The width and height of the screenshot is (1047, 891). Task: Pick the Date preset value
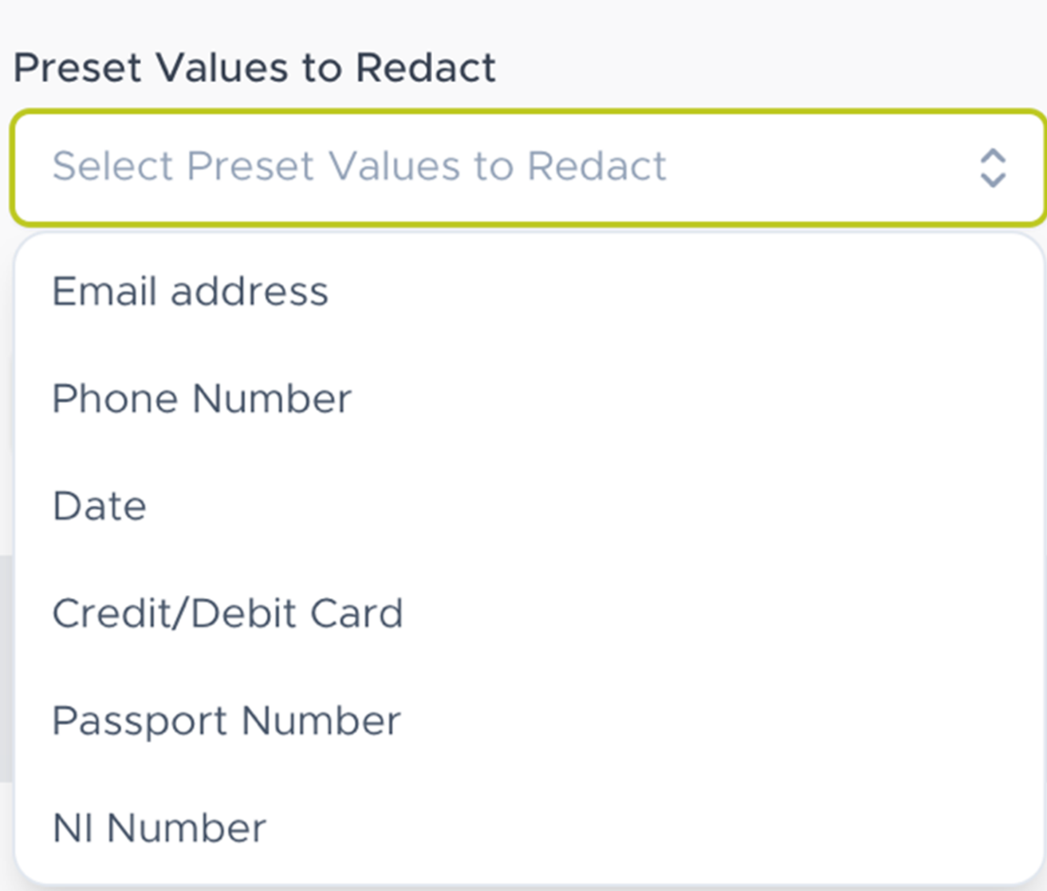click(100, 507)
